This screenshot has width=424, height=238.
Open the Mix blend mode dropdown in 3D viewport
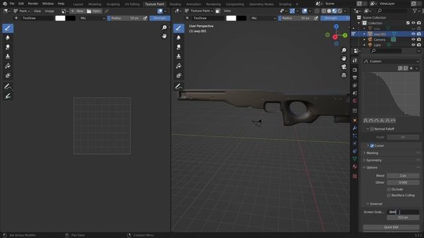[263, 18]
